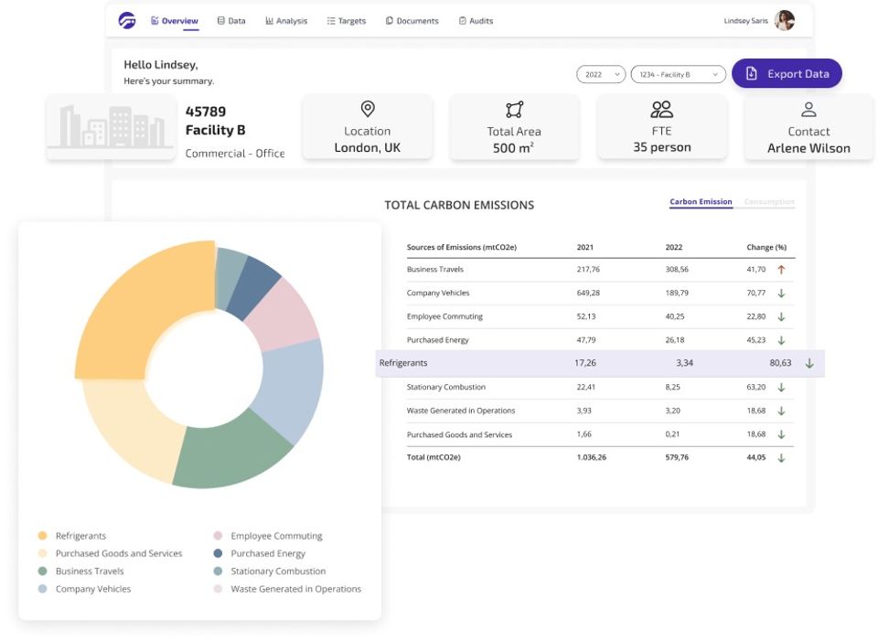This screenshot has height=641, width=878.
Task: Click Purchased Goods and Services legend dot
Action: 43,553
